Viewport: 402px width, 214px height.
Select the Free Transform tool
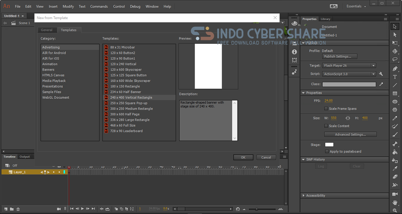click(x=395, y=43)
